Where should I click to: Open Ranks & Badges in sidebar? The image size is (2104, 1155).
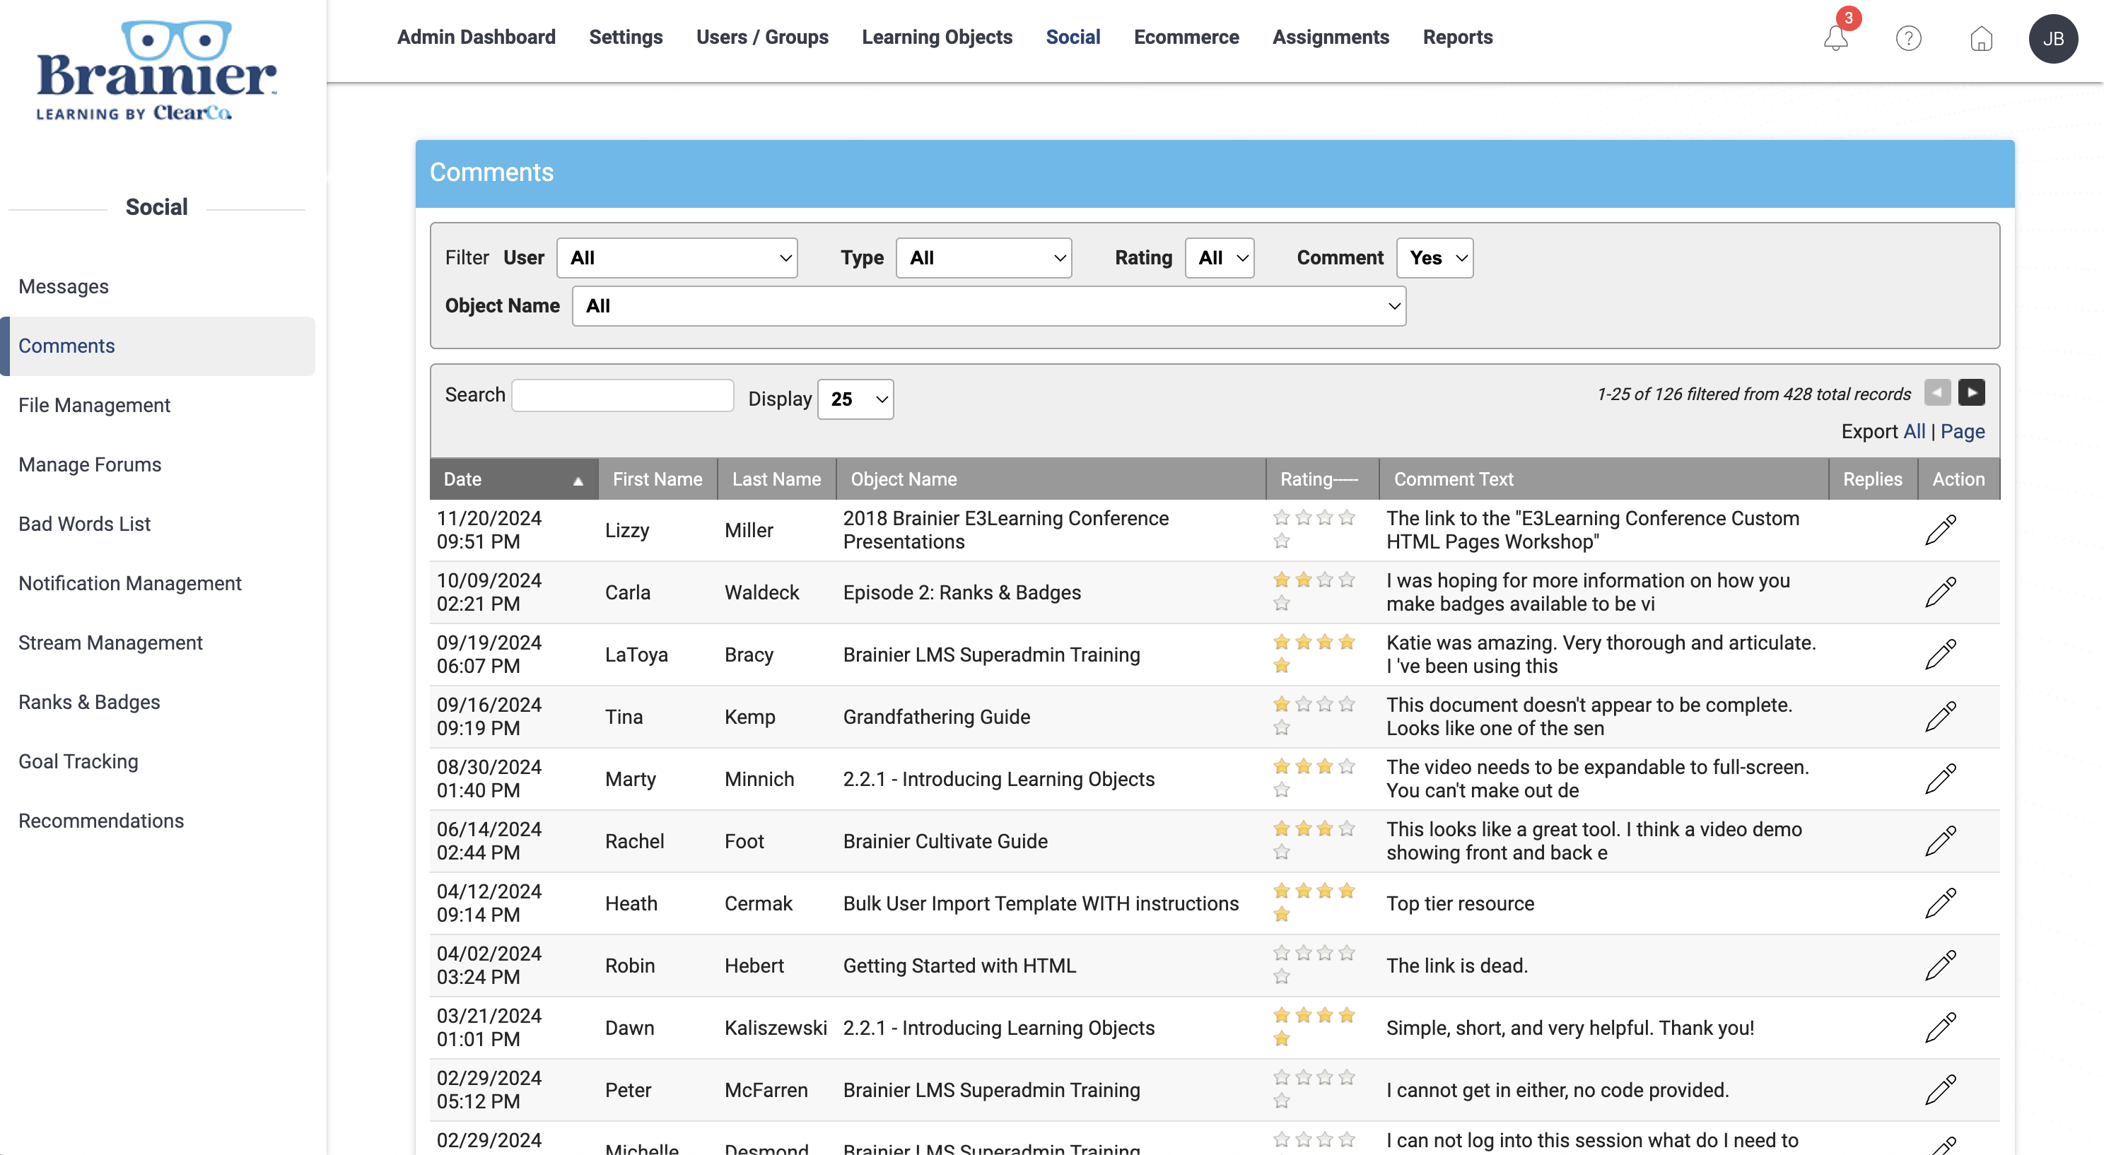(89, 703)
